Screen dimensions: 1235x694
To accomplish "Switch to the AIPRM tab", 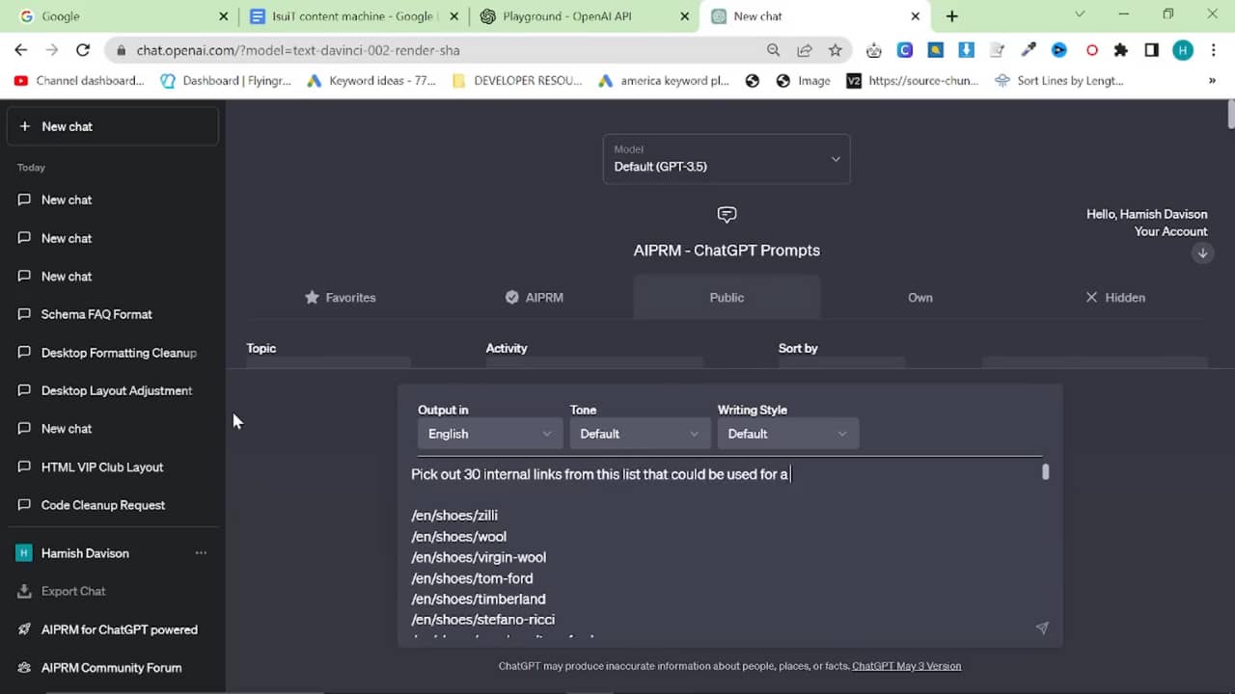I will [x=534, y=298].
